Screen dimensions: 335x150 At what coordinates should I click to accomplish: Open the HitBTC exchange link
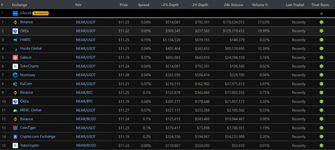pos(26,40)
